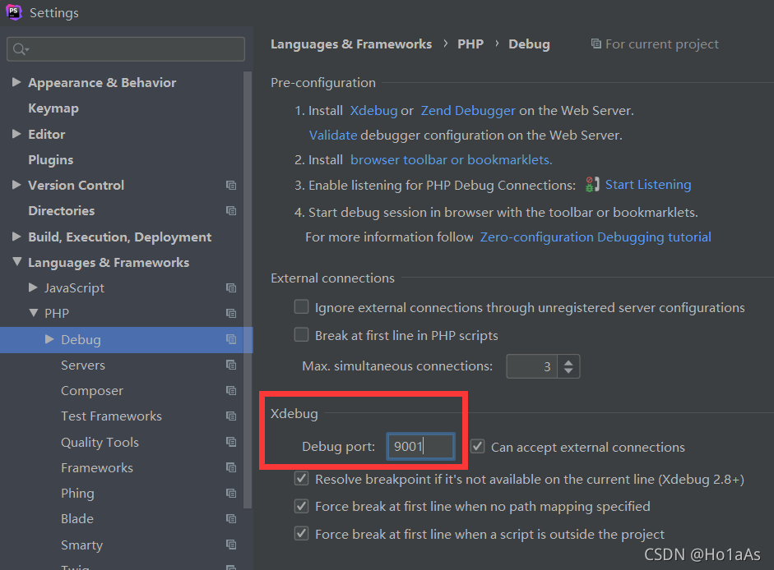Viewport: 774px width, 570px height.
Task: Click 'Languages & Frameworks' breadcrumb in header
Action: [351, 44]
